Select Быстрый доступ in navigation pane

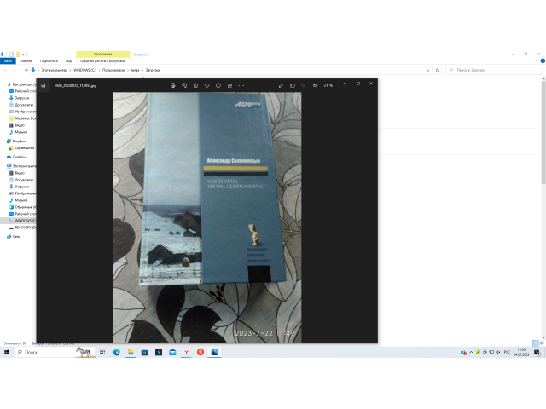[x=22, y=84]
